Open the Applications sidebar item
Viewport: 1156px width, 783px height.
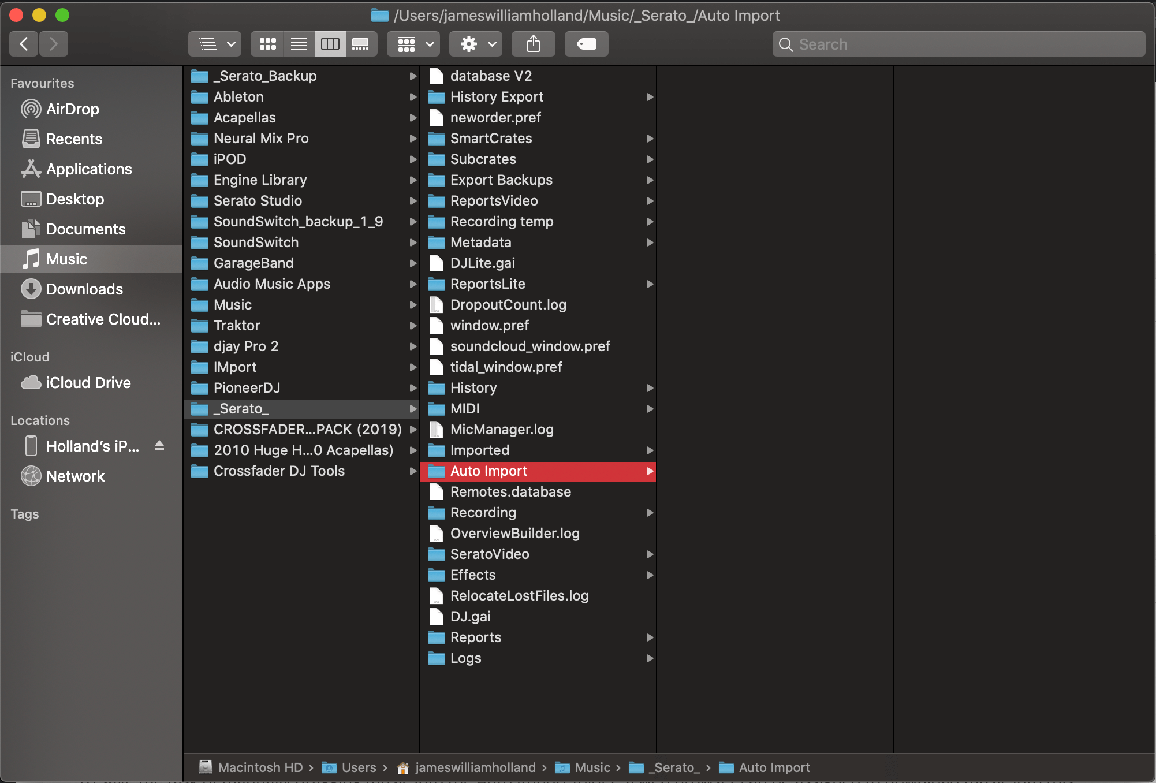point(89,169)
